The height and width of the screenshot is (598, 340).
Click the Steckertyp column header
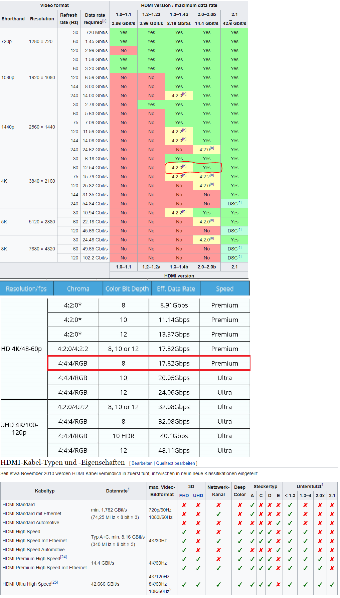(266, 486)
